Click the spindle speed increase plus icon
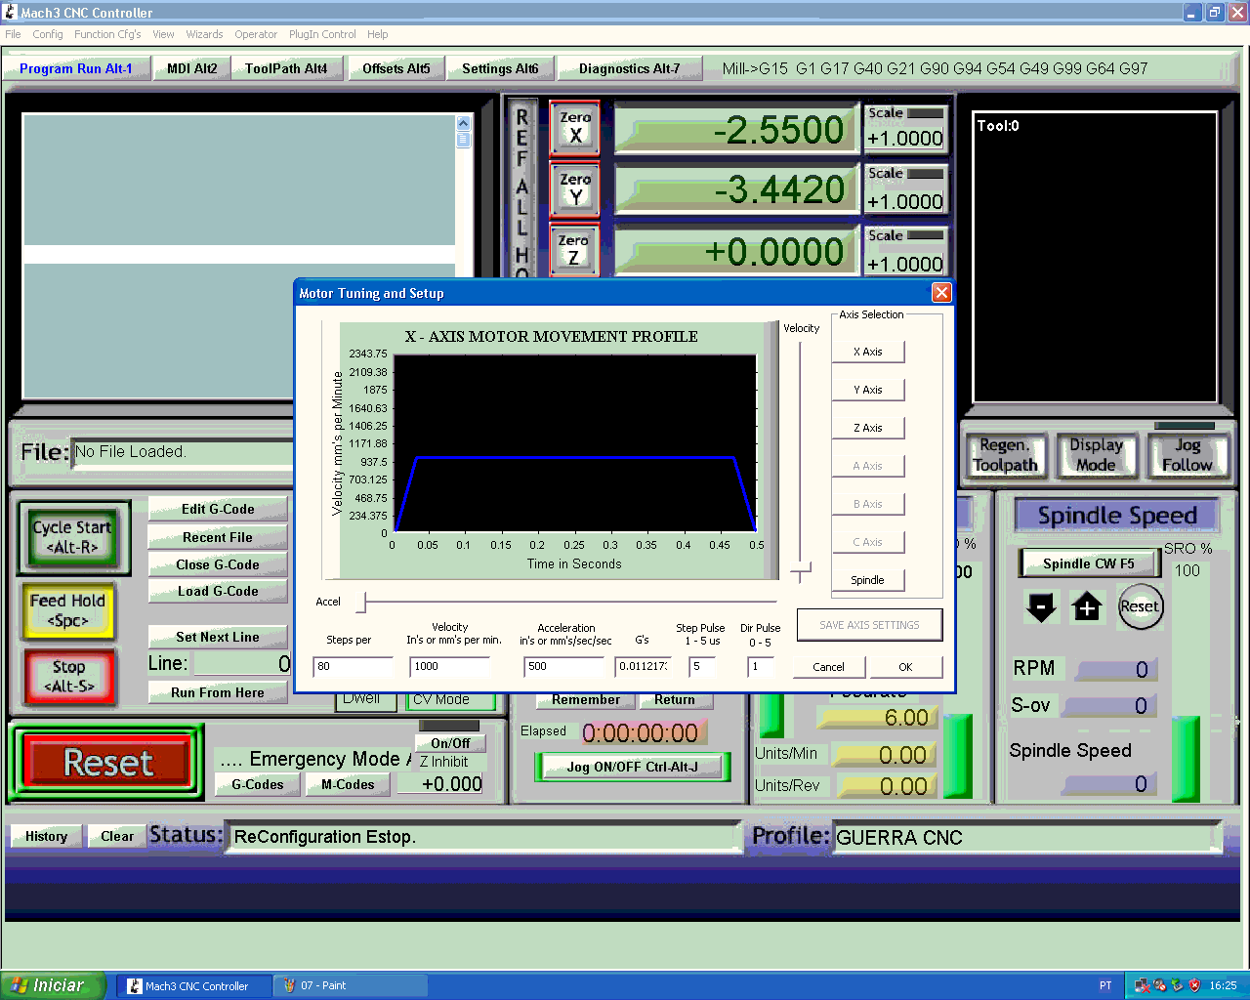This screenshot has width=1250, height=1000. pos(1087,607)
